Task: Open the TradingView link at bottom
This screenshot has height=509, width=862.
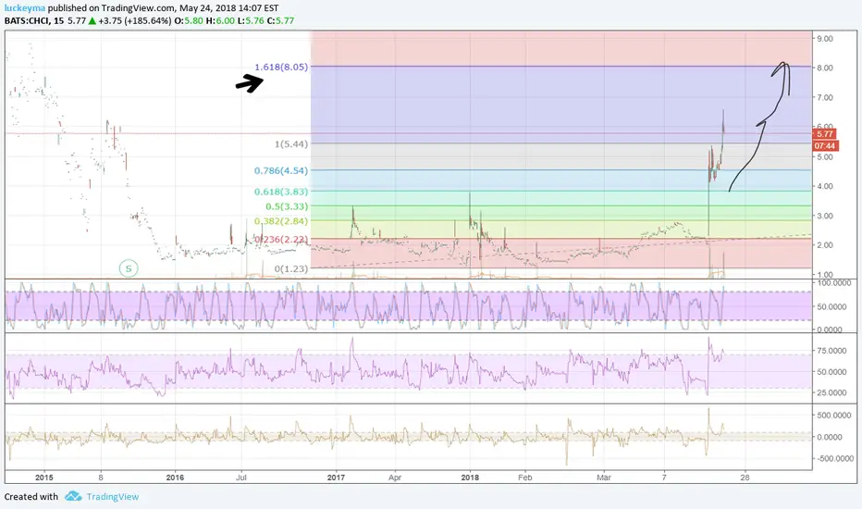Action: 113,496
